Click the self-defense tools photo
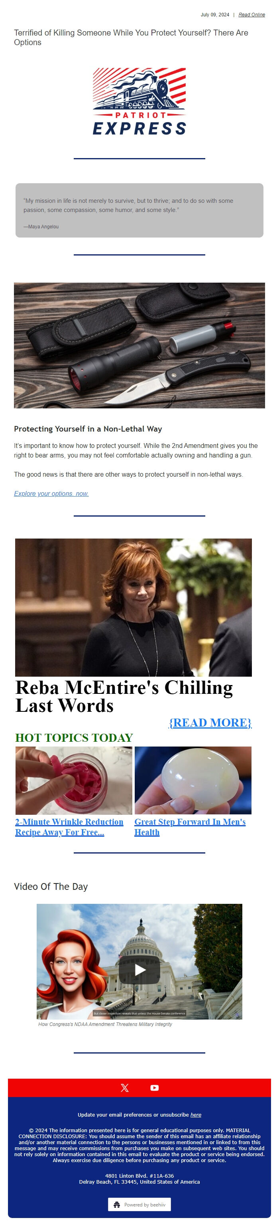 pyautogui.click(x=139, y=345)
